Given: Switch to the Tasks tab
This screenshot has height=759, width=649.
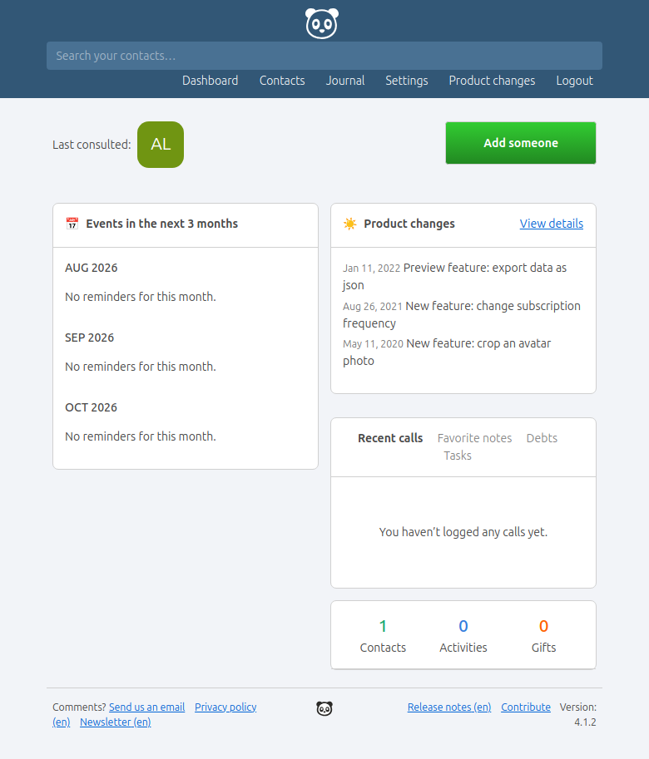Looking at the screenshot, I should pos(458,456).
